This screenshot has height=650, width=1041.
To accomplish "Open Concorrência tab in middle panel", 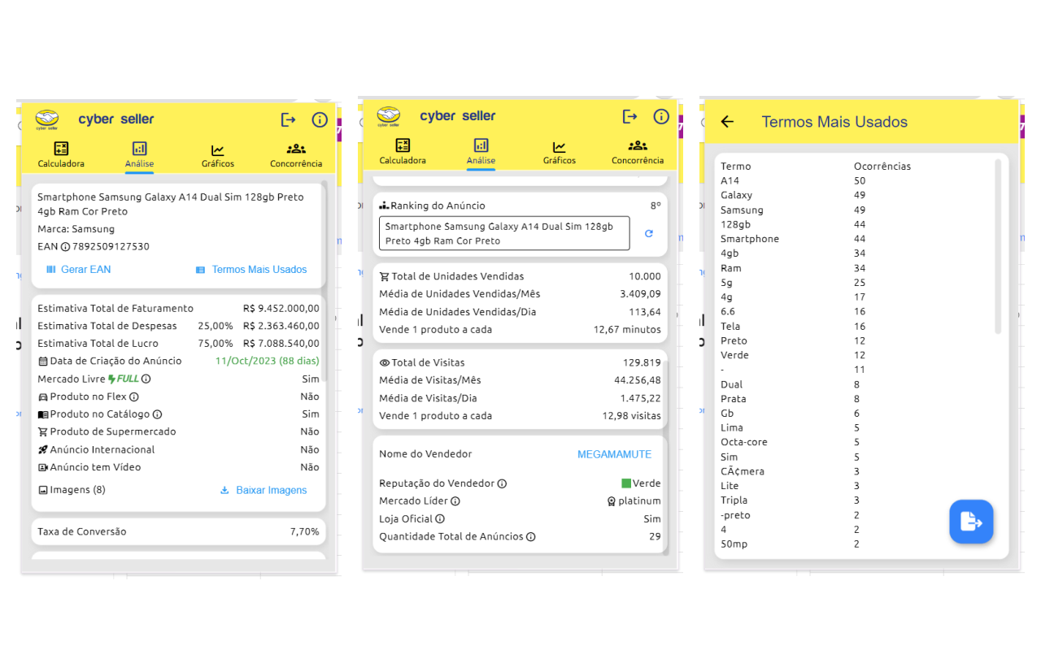I will click(638, 152).
